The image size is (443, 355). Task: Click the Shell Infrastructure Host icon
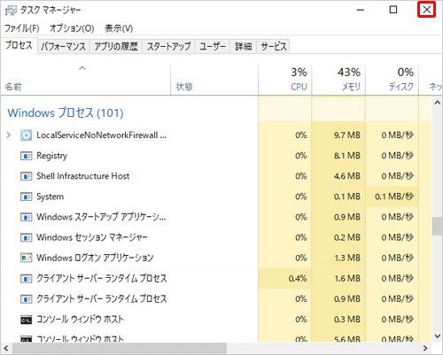click(26, 176)
